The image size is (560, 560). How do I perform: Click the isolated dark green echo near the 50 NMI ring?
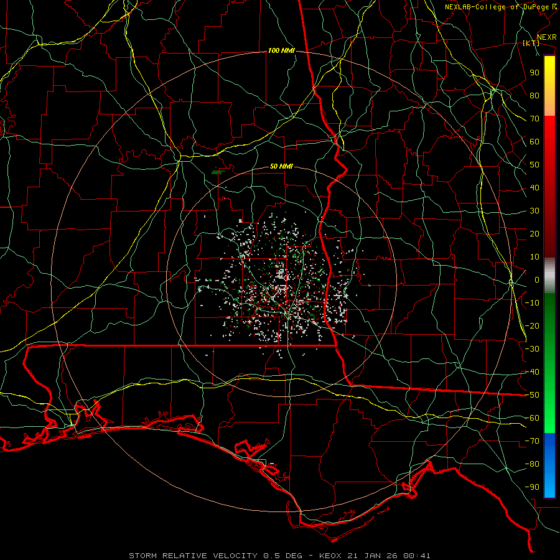[217, 172]
